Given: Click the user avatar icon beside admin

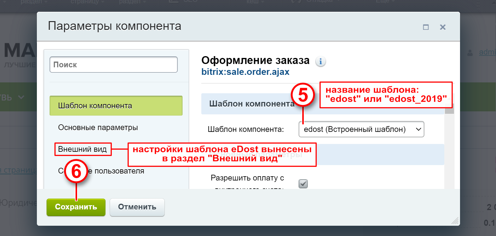Looking at the screenshot, I should (470, 53).
